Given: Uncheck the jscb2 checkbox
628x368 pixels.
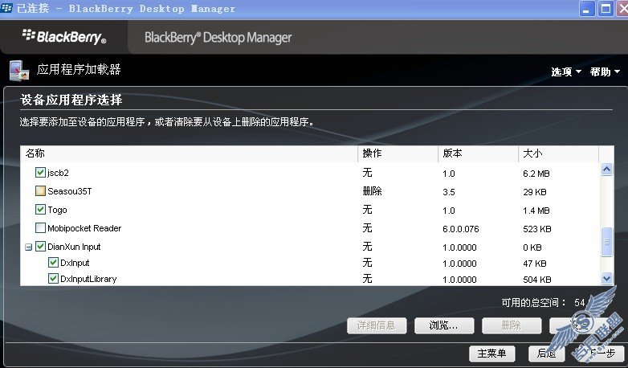Looking at the screenshot, I should coord(40,173).
